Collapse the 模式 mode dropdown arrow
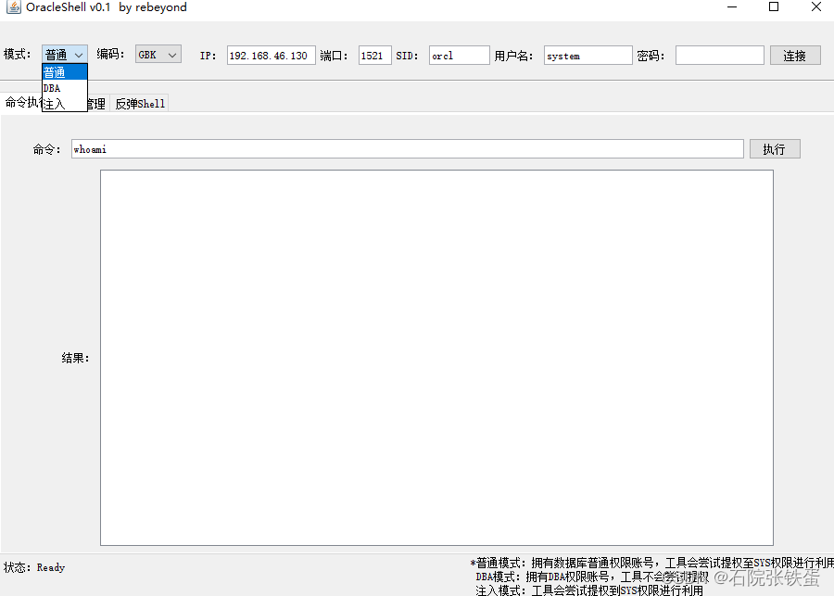 click(81, 54)
